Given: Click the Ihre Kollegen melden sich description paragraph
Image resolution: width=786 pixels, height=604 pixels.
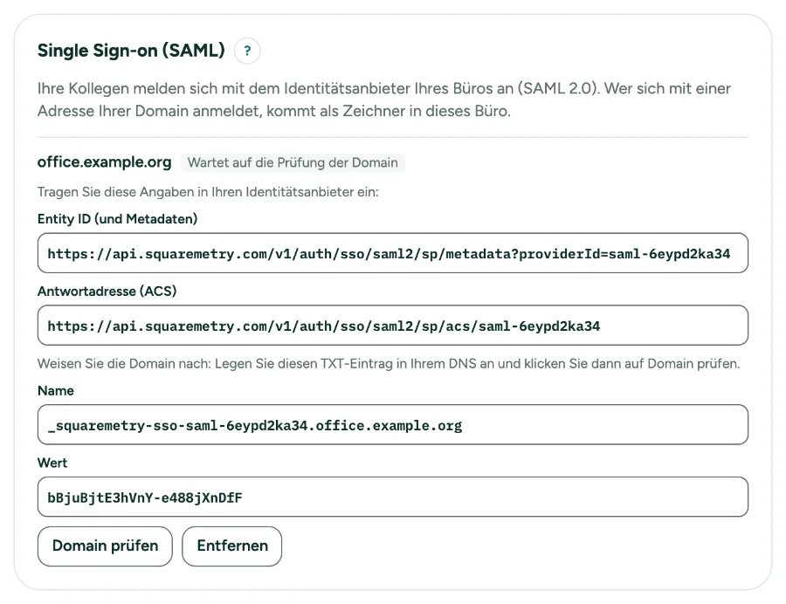Looking at the screenshot, I should [384, 100].
